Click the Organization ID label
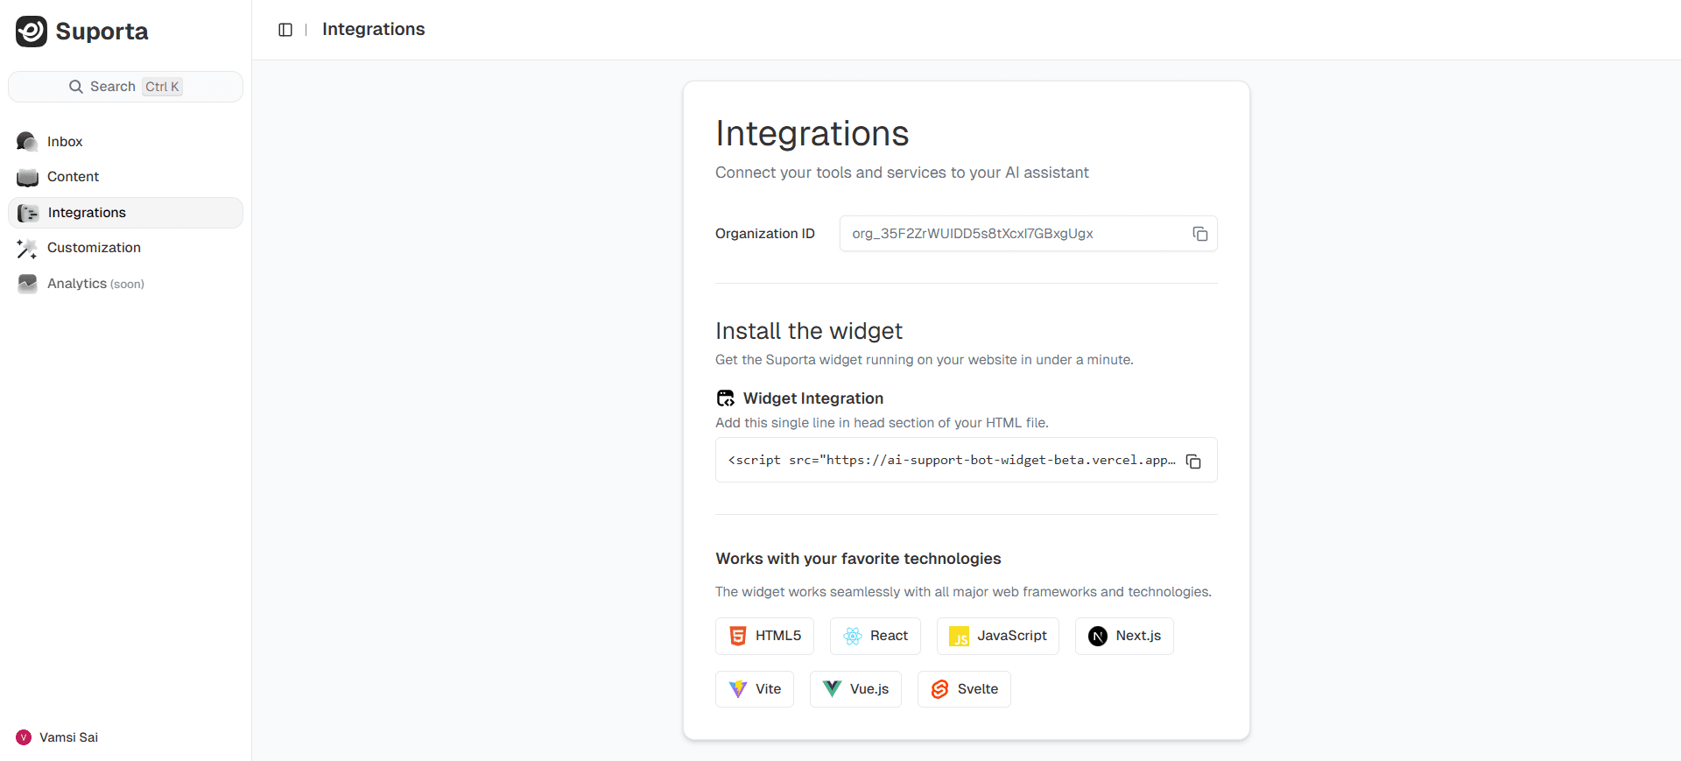Viewport: 1681px width, 761px height. [765, 234]
